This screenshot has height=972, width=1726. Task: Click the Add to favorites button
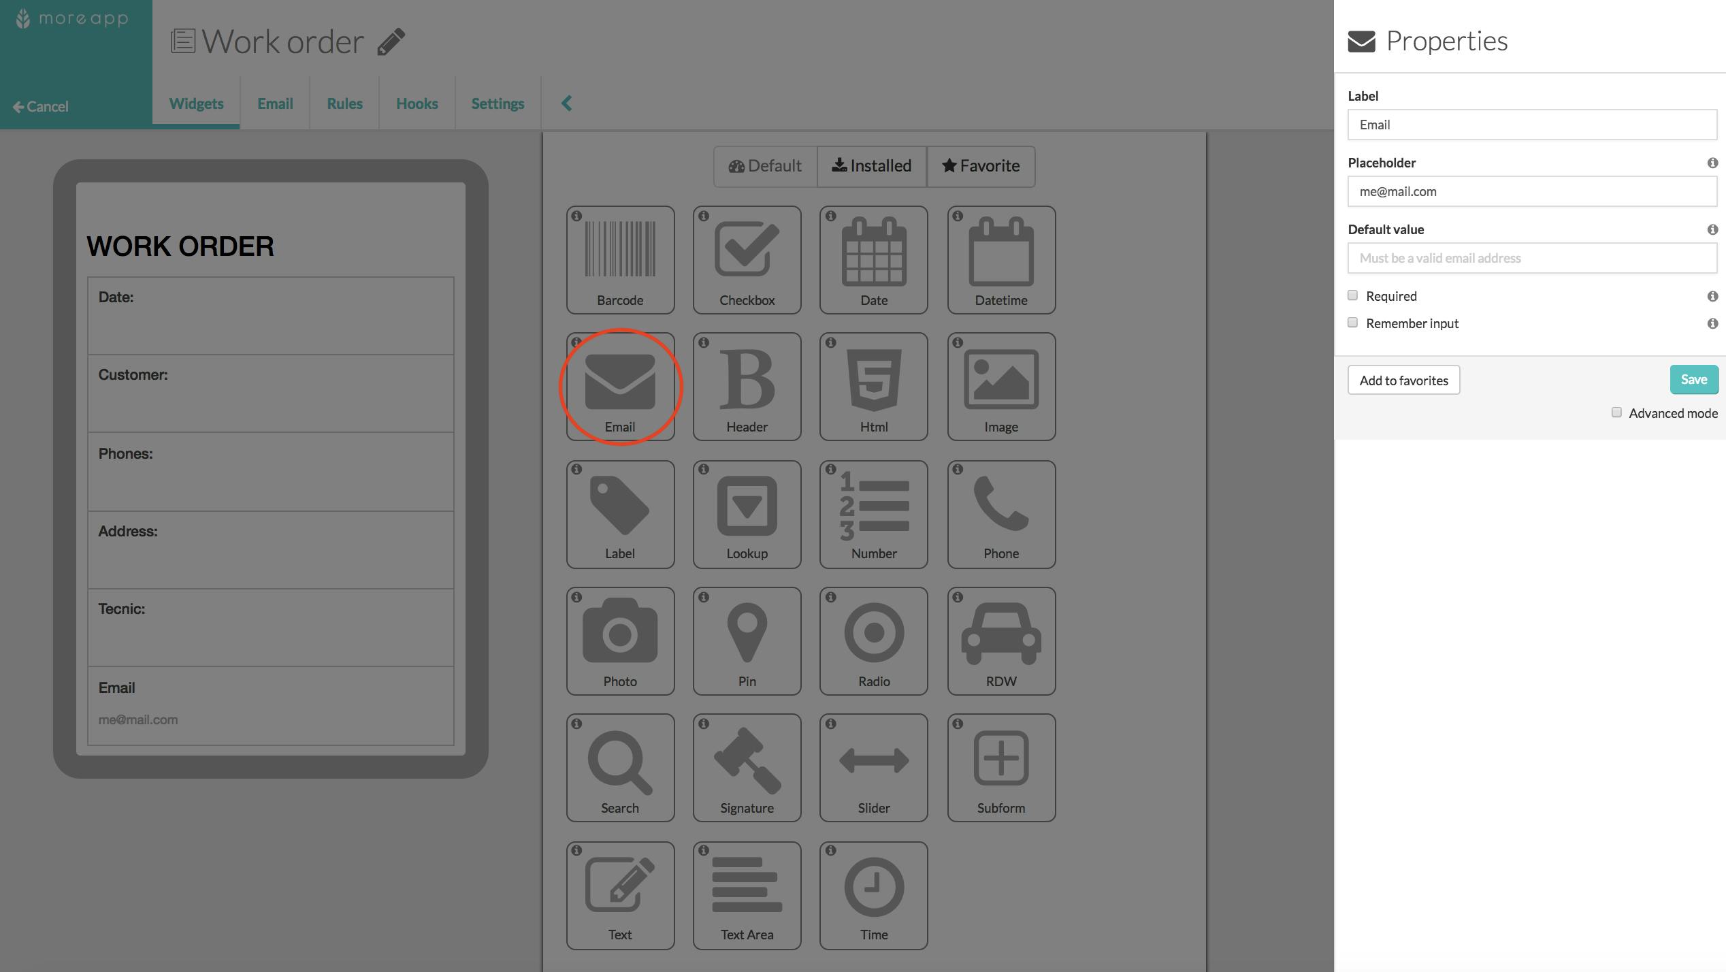coord(1403,379)
